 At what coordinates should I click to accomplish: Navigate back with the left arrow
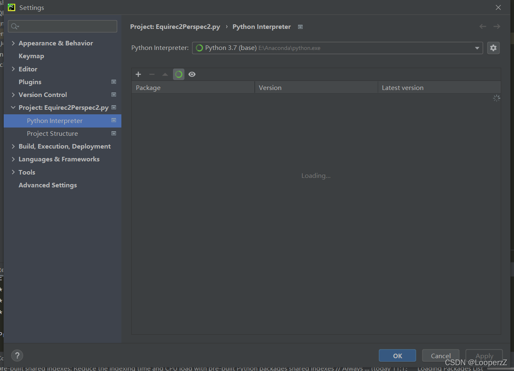tap(483, 26)
